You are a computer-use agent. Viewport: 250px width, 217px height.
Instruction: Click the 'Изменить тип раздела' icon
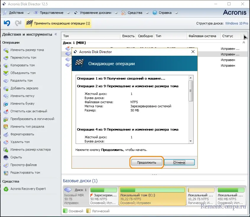[6, 127]
